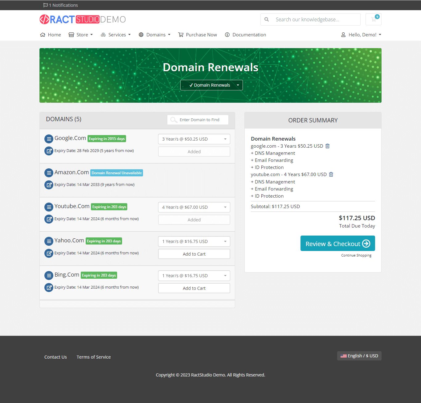This screenshot has height=403, width=421.
Task: Click the Youtube.Com external link icon
Action: click(49, 219)
